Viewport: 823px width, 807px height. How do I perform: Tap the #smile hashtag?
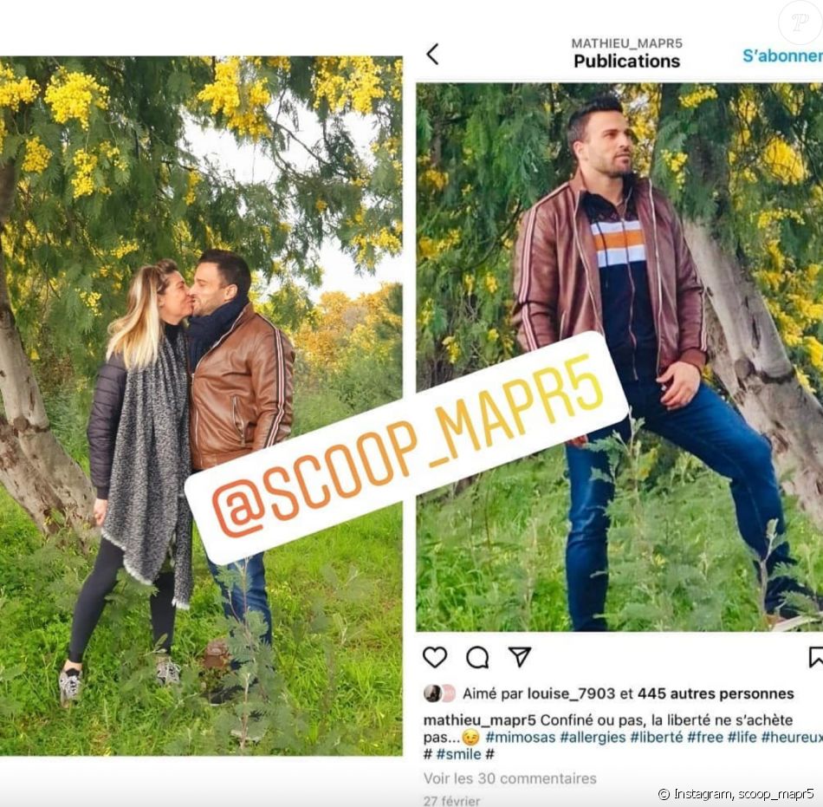click(458, 754)
